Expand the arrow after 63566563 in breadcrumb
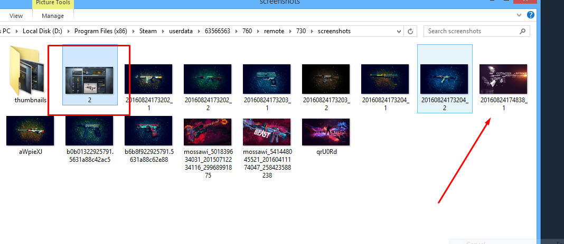The width and height of the screenshot is (564, 244). (236, 31)
